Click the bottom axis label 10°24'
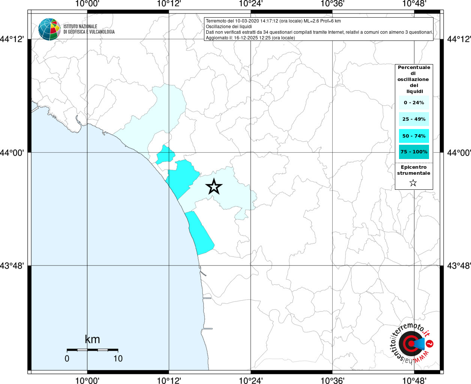This screenshot has width=471, height=384. [x=250, y=381]
